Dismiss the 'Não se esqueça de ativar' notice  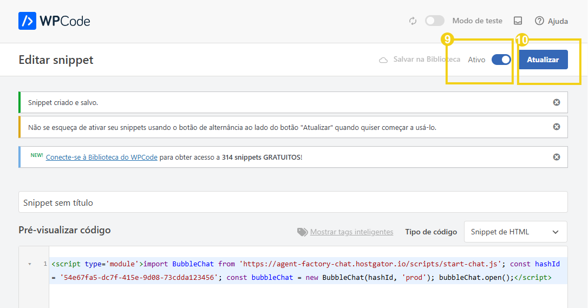(557, 127)
